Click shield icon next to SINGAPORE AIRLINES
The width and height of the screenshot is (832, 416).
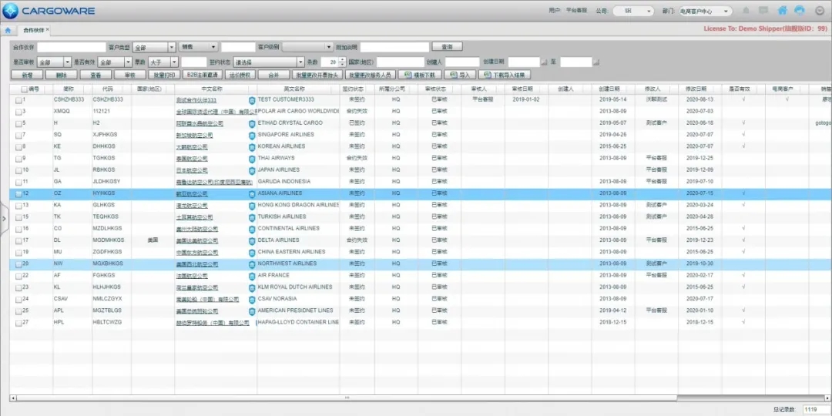pos(252,136)
